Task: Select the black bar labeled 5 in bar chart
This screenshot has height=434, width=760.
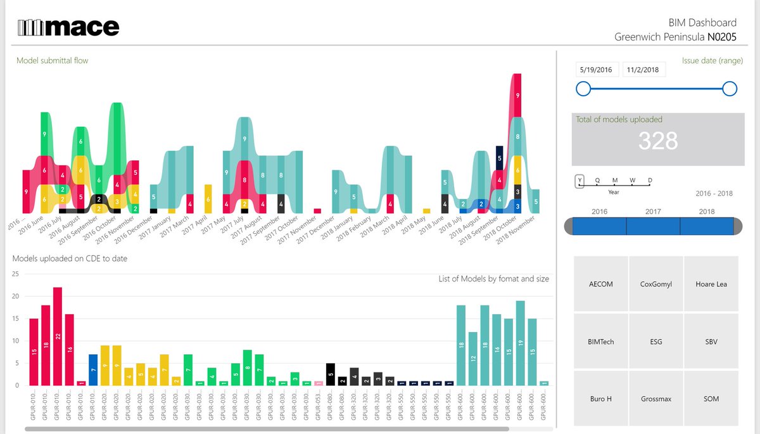Action: point(331,374)
